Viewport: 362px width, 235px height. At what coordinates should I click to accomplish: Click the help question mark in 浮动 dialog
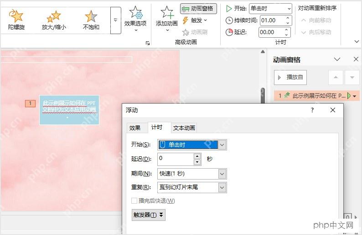(x=312, y=110)
